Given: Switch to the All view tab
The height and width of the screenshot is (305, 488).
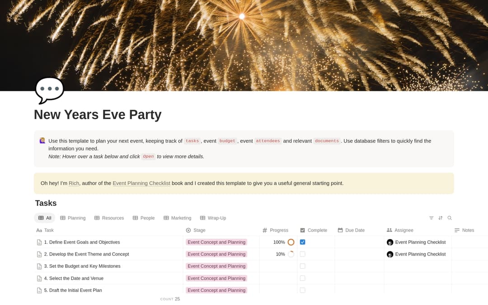Looking at the screenshot, I should pos(44,218).
